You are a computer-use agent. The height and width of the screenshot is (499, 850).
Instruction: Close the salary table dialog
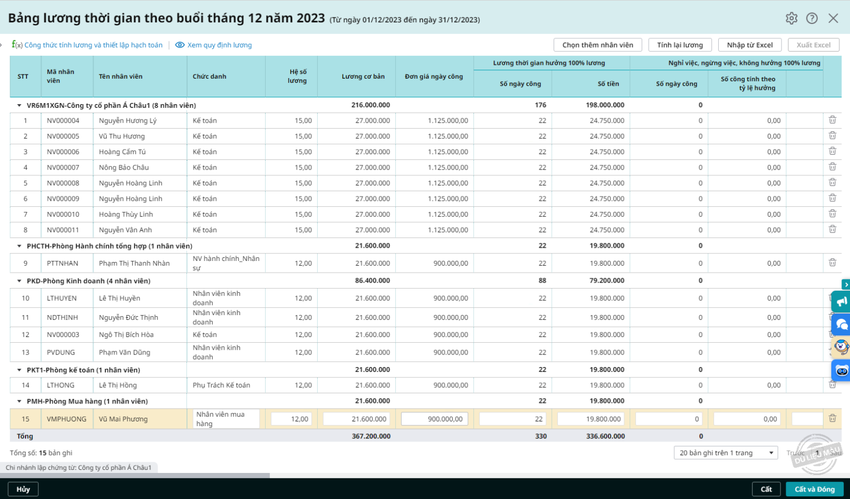(833, 18)
